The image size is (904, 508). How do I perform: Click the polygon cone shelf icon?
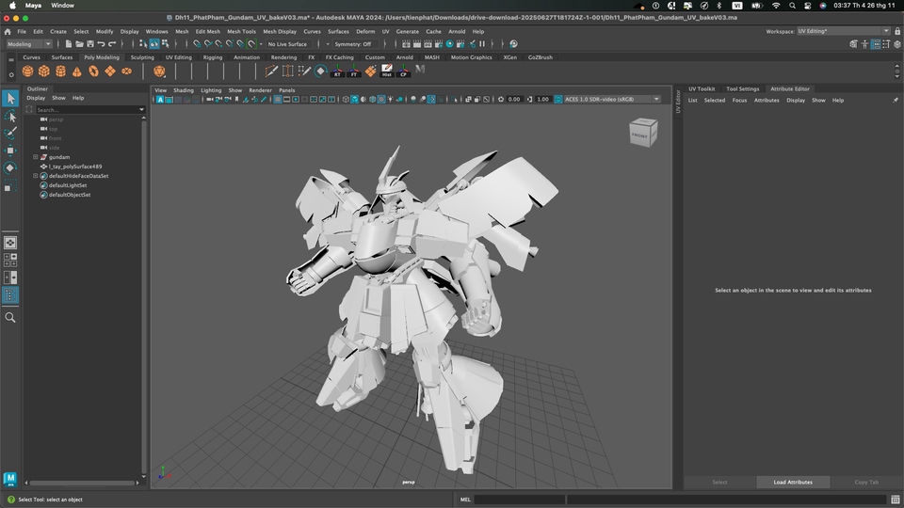(77, 71)
